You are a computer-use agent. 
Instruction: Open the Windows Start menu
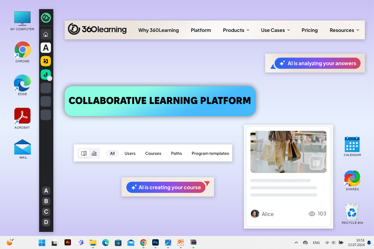42,242
